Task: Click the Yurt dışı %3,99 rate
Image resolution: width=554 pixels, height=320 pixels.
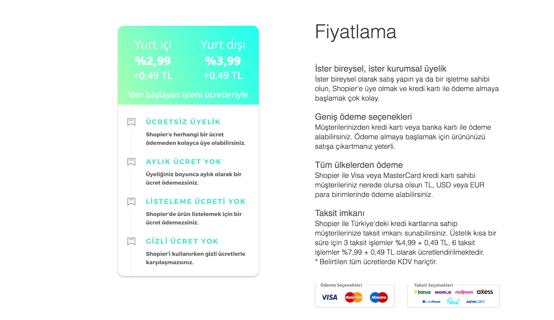Action: (223, 61)
